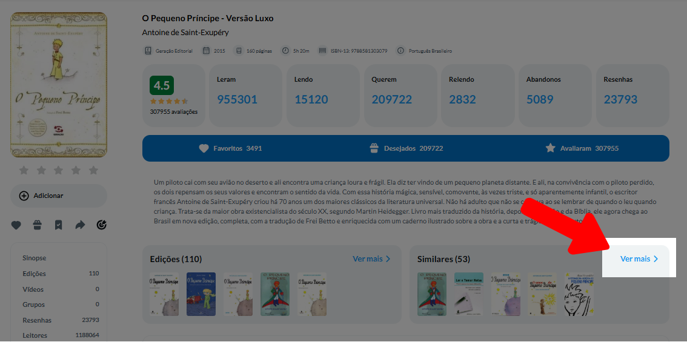The height and width of the screenshot is (342, 687).
Task: Rate the book with the first star
Action: click(24, 170)
